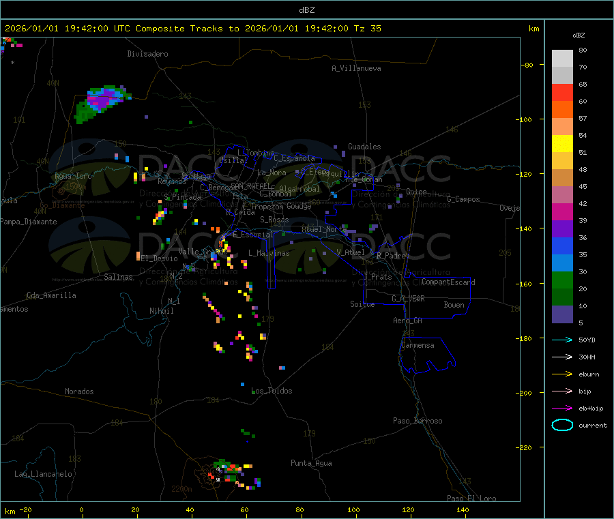Click the Salinas location label
Screen dimensions: 614x519
(x=118, y=277)
